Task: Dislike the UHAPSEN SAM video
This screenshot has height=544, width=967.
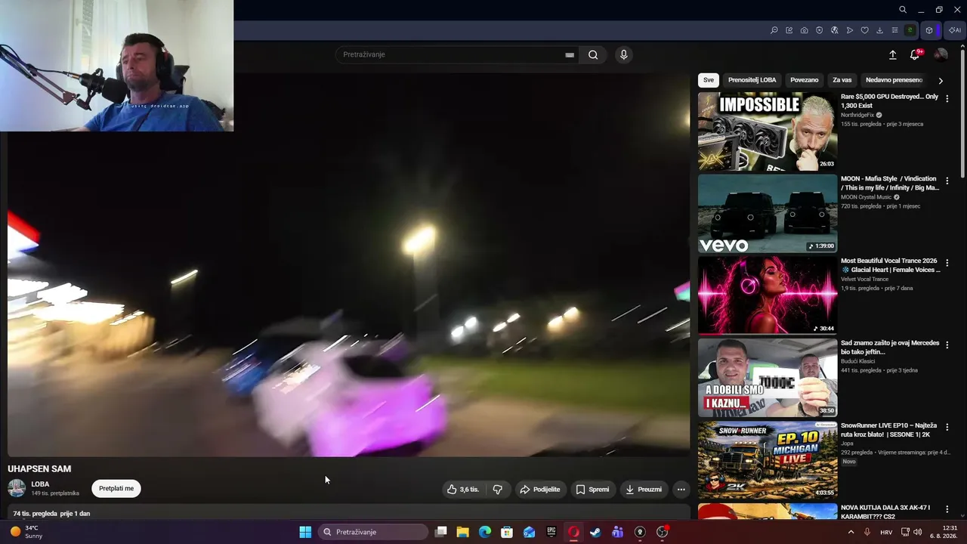Action: tap(497, 489)
